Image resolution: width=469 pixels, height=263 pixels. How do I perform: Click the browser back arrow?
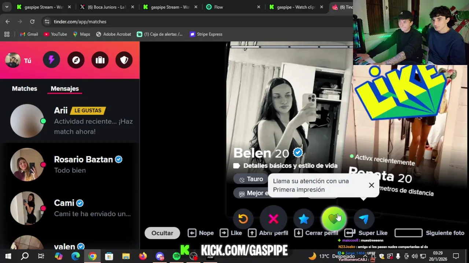pyautogui.click(x=8, y=22)
